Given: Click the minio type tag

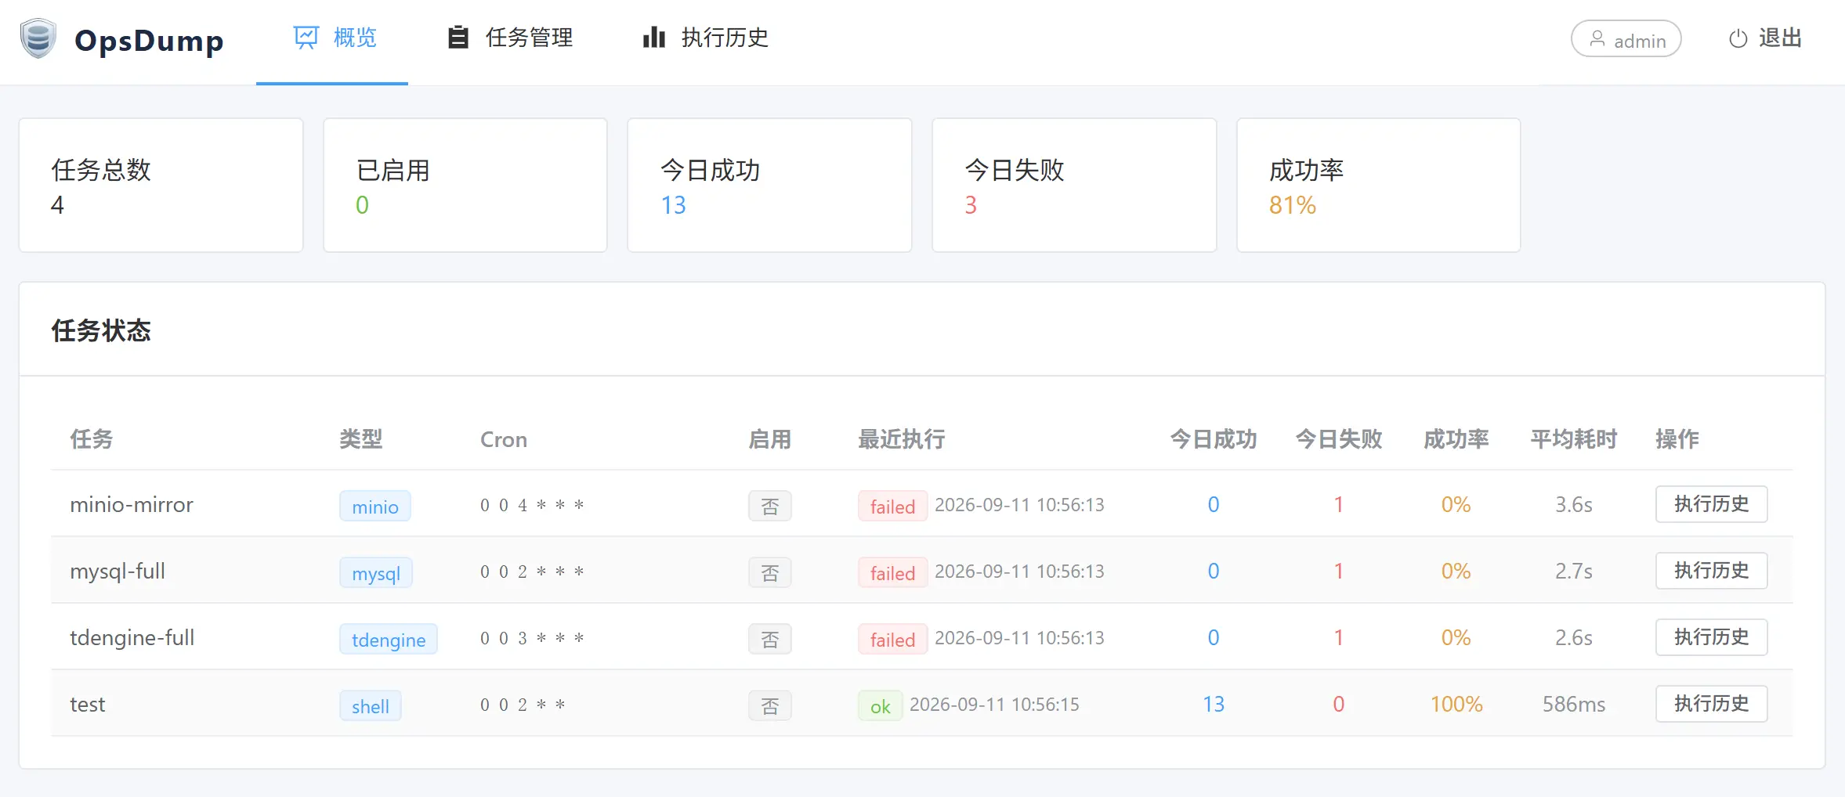Looking at the screenshot, I should click(375, 506).
